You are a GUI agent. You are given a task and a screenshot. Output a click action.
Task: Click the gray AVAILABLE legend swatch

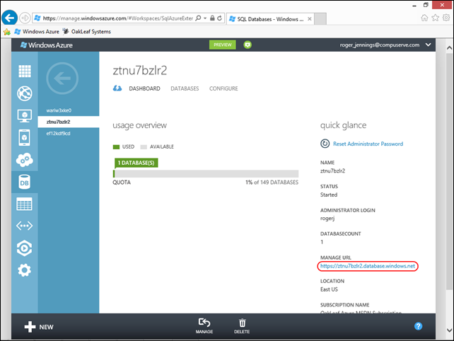pyautogui.click(x=144, y=147)
